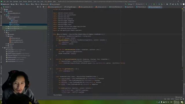185x104 pixels.
Task: Open the Project tool window stripe
Action: (x=1, y=10)
